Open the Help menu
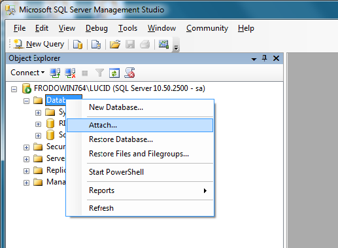The height and width of the screenshot is (248, 338). coord(246,28)
